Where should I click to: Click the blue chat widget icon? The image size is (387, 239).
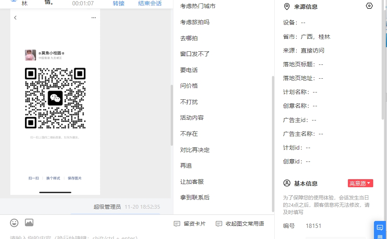click(x=380, y=227)
